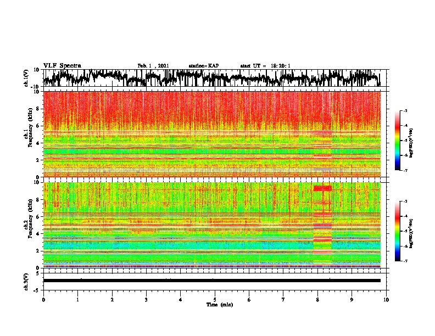Click time axis tick label "2"

coord(112,300)
